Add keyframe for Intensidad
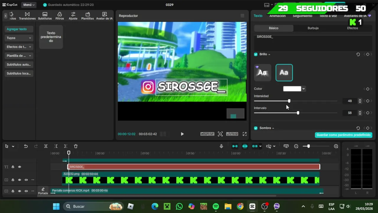The image size is (378, 213). coord(368,101)
